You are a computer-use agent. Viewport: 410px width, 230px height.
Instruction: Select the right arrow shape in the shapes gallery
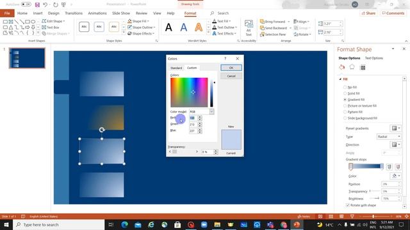(28, 27)
